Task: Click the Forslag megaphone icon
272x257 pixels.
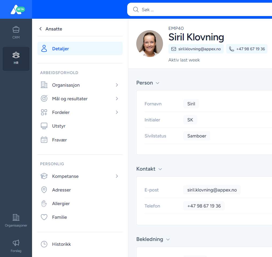Action: (x=16, y=243)
